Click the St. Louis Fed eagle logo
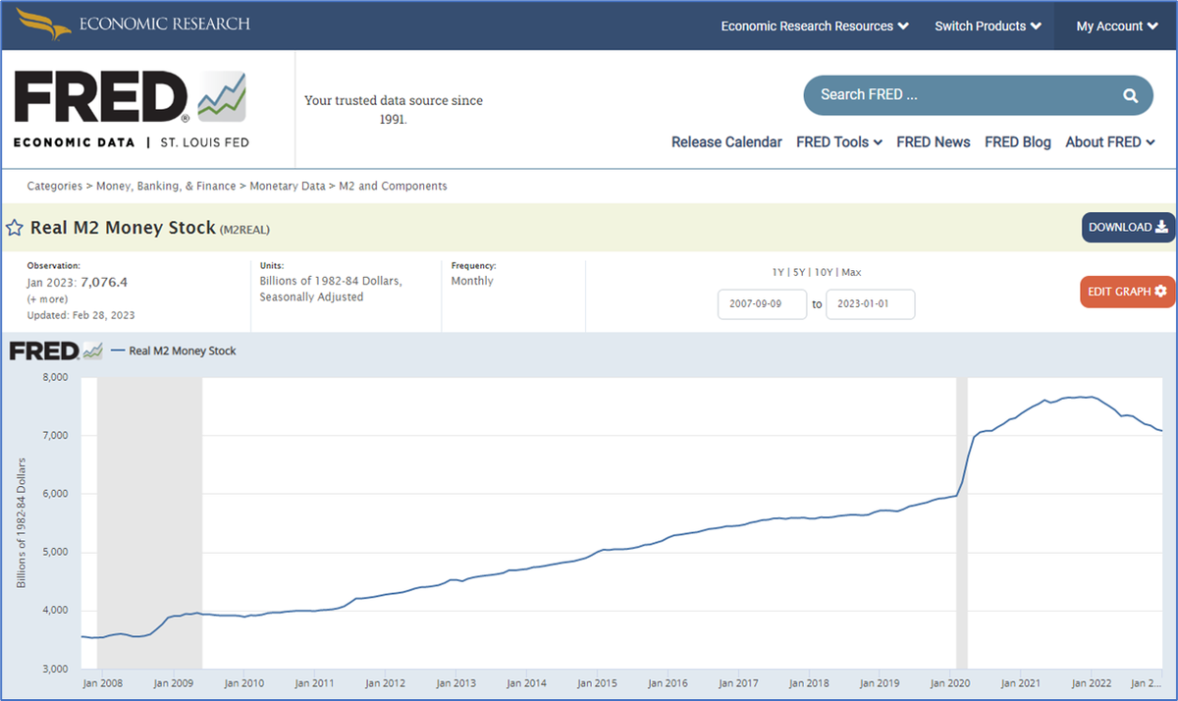 (44, 24)
